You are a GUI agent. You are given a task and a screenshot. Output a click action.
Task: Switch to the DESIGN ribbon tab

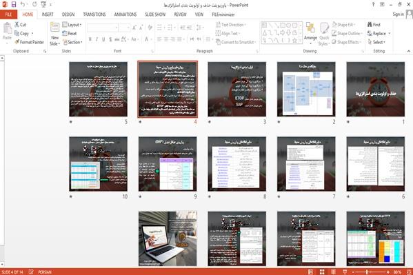(68, 14)
